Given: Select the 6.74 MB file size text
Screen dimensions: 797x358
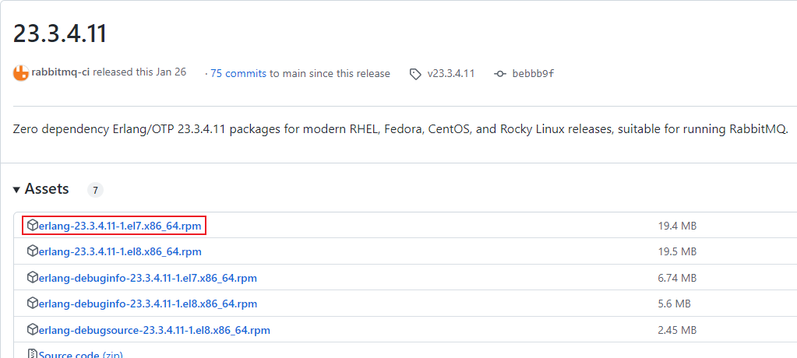Looking at the screenshot, I should [677, 279].
